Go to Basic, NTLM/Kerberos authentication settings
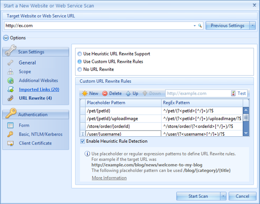The width and height of the screenshot is (260, 204). (x=41, y=134)
